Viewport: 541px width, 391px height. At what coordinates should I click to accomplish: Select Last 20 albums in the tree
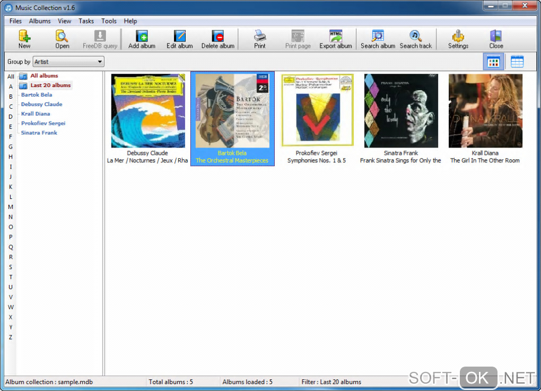tap(51, 85)
